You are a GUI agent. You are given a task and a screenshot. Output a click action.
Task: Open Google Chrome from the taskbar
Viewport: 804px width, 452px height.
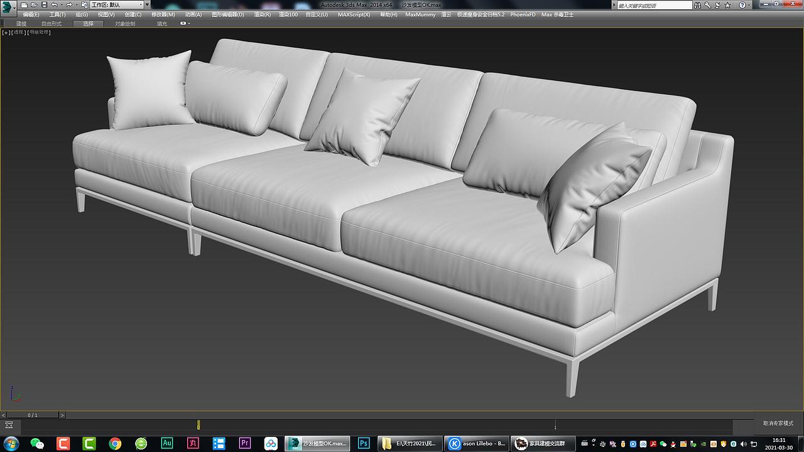[x=114, y=444]
